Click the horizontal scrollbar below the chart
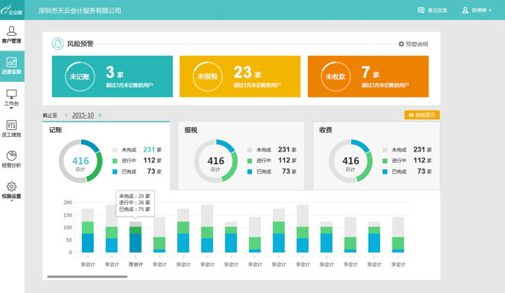This screenshot has width=505, height=293. (87, 276)
